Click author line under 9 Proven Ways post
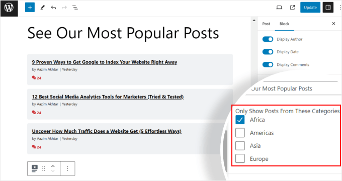The image size is (342, 181). [54, 69]
